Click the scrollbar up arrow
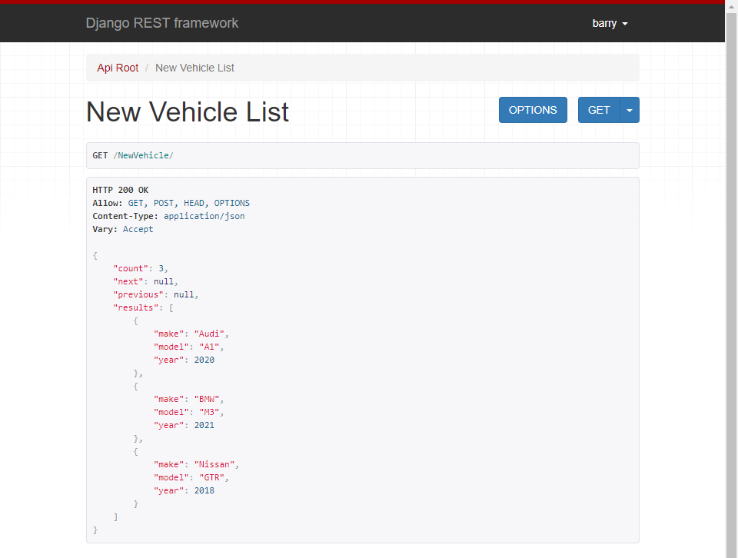 click(x=731, y=7)
